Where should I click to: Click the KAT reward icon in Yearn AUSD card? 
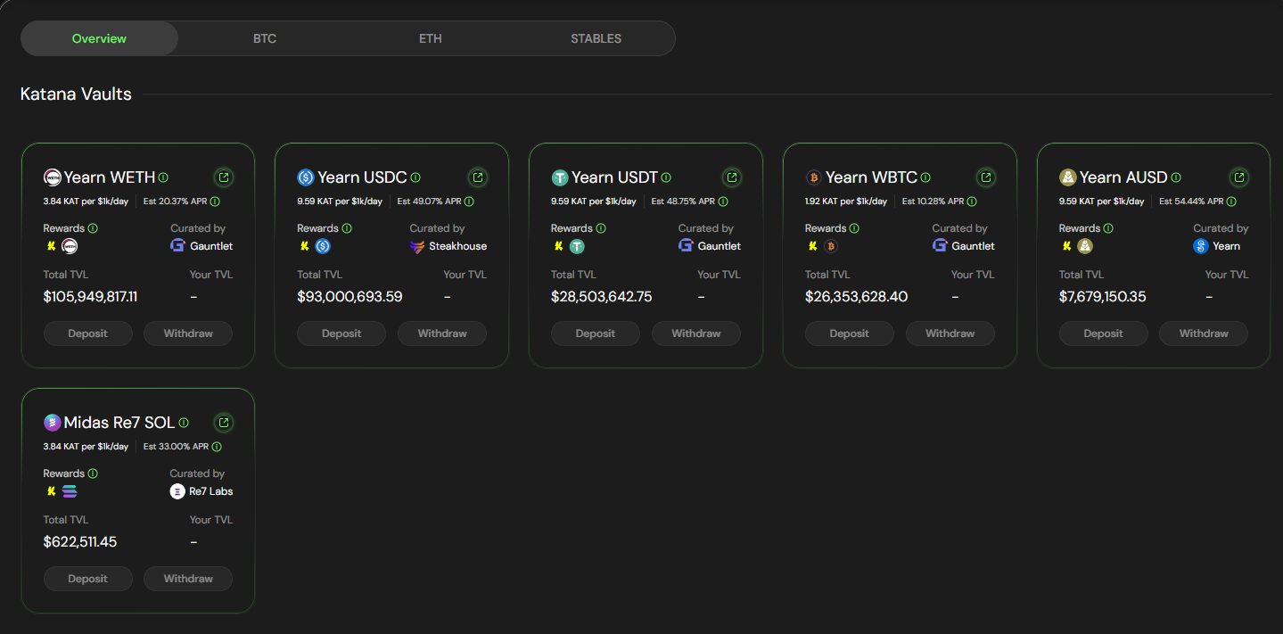[1066, 246]
